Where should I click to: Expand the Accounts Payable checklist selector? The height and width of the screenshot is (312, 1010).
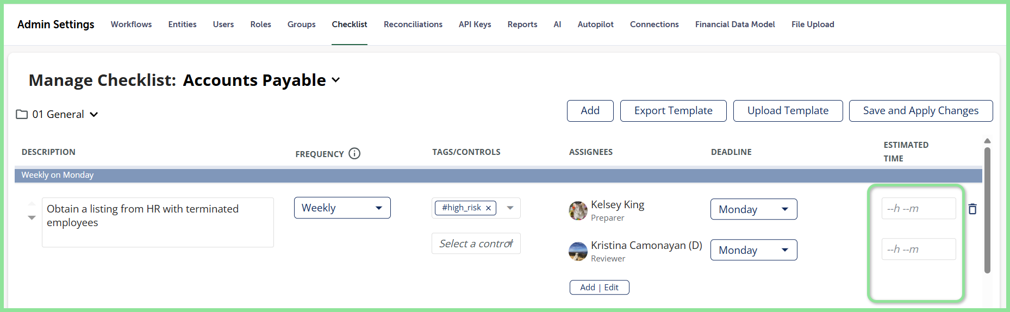click(x=336, y=80)
